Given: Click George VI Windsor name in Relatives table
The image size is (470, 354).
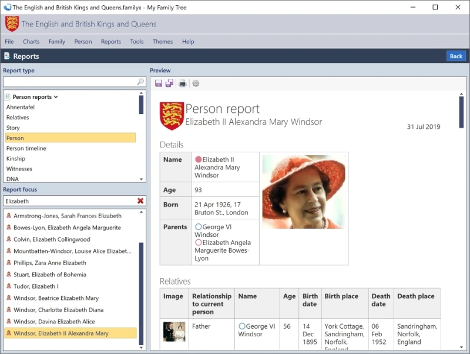Looking at the screenshot, I should pos(257,330).
